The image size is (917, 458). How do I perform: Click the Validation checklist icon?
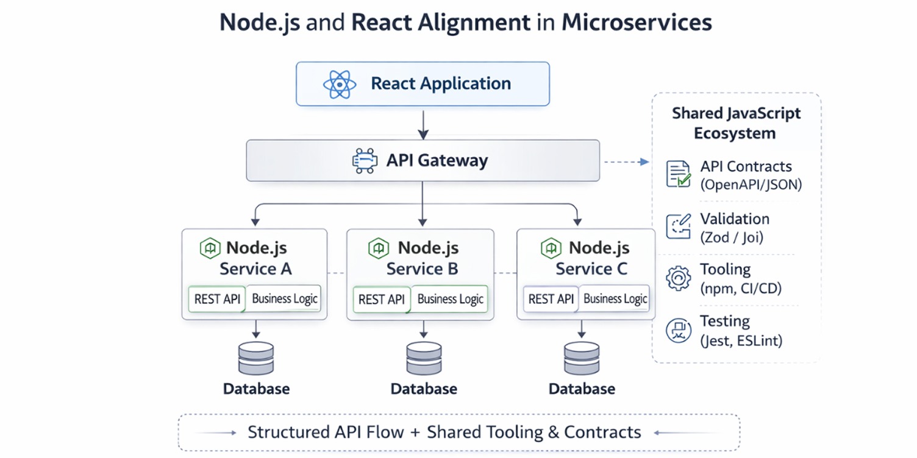pos(678,226)
